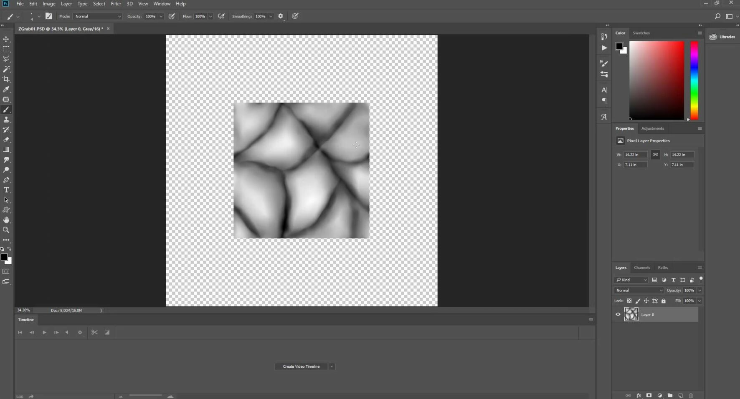The width and height of the screenshot is (740, 399).
Task: Toggle pressure for opacity button
Action: pos(172,16)
